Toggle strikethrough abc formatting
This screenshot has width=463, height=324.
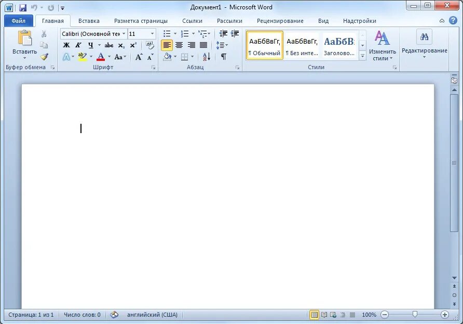point(109,45)
